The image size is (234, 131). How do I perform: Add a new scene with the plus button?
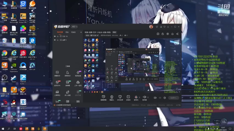coord(81,32)
